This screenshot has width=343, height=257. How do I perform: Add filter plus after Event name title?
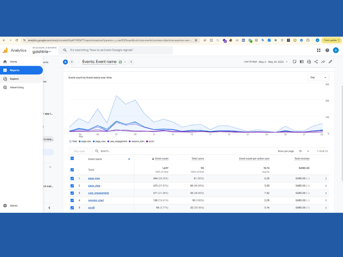(131, 62)
